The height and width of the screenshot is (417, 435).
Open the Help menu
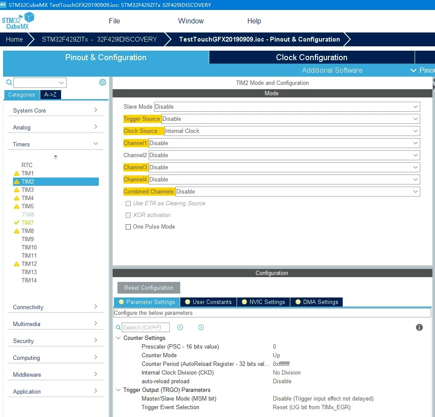pos(254,21)
